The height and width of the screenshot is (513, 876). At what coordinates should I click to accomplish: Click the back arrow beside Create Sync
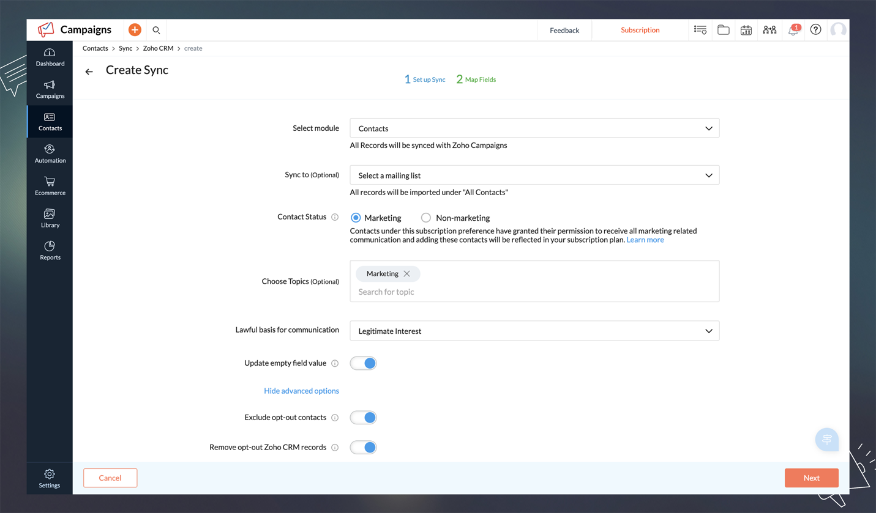[89, 72]
